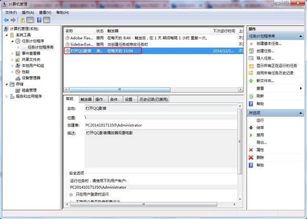
Task: Click the 导入任务 action
Action: click(x=265, y=58)
